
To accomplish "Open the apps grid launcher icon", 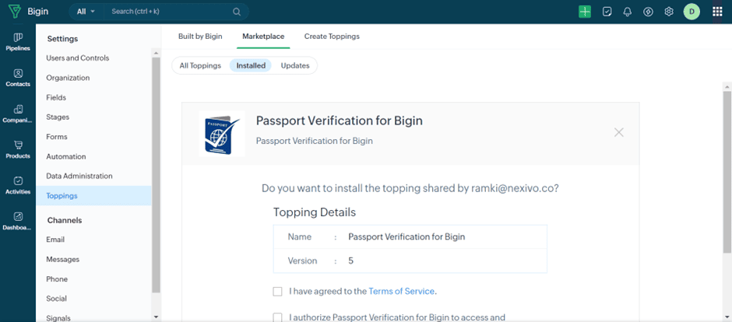I will 717,12.
